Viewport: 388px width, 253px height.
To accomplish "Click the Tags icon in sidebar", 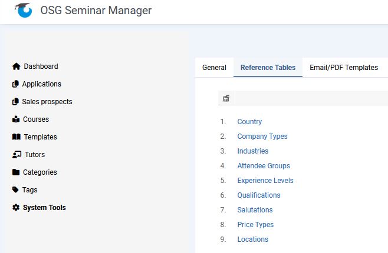I will click(x=16, y=190).
